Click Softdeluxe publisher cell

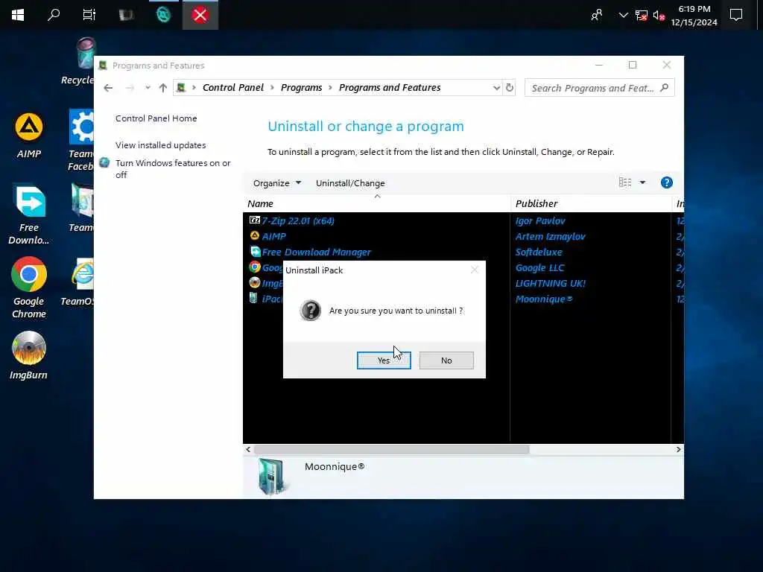pos(539,252)
